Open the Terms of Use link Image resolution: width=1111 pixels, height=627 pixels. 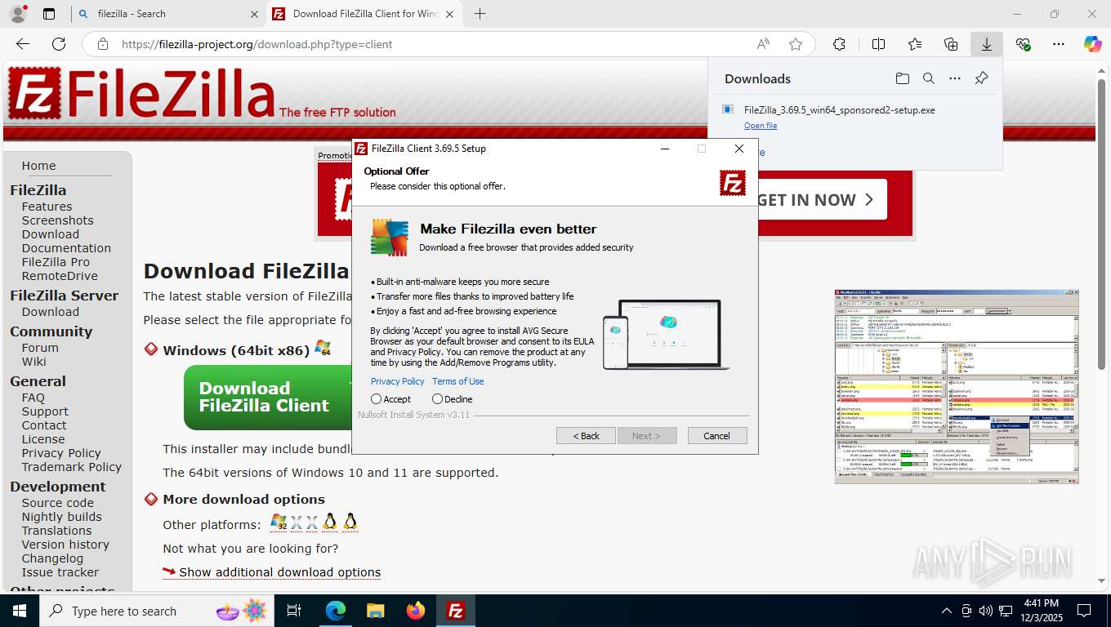(457, 381)
